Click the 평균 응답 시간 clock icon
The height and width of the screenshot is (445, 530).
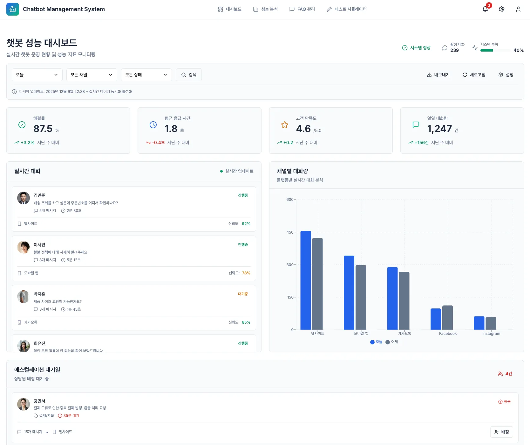click(153, 125)
